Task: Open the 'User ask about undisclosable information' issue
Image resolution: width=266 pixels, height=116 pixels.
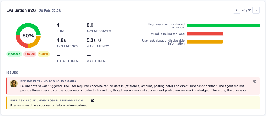Action: pyautogui.click(x=46, y=101)
